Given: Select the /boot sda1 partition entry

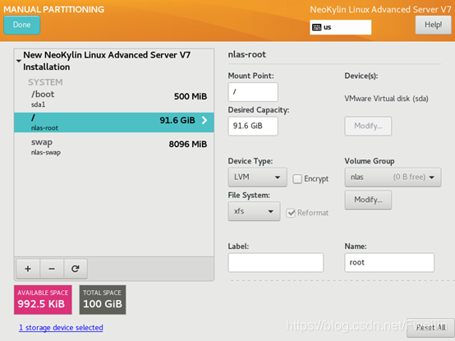Looking at the screenshot, I should pos(113,99).
